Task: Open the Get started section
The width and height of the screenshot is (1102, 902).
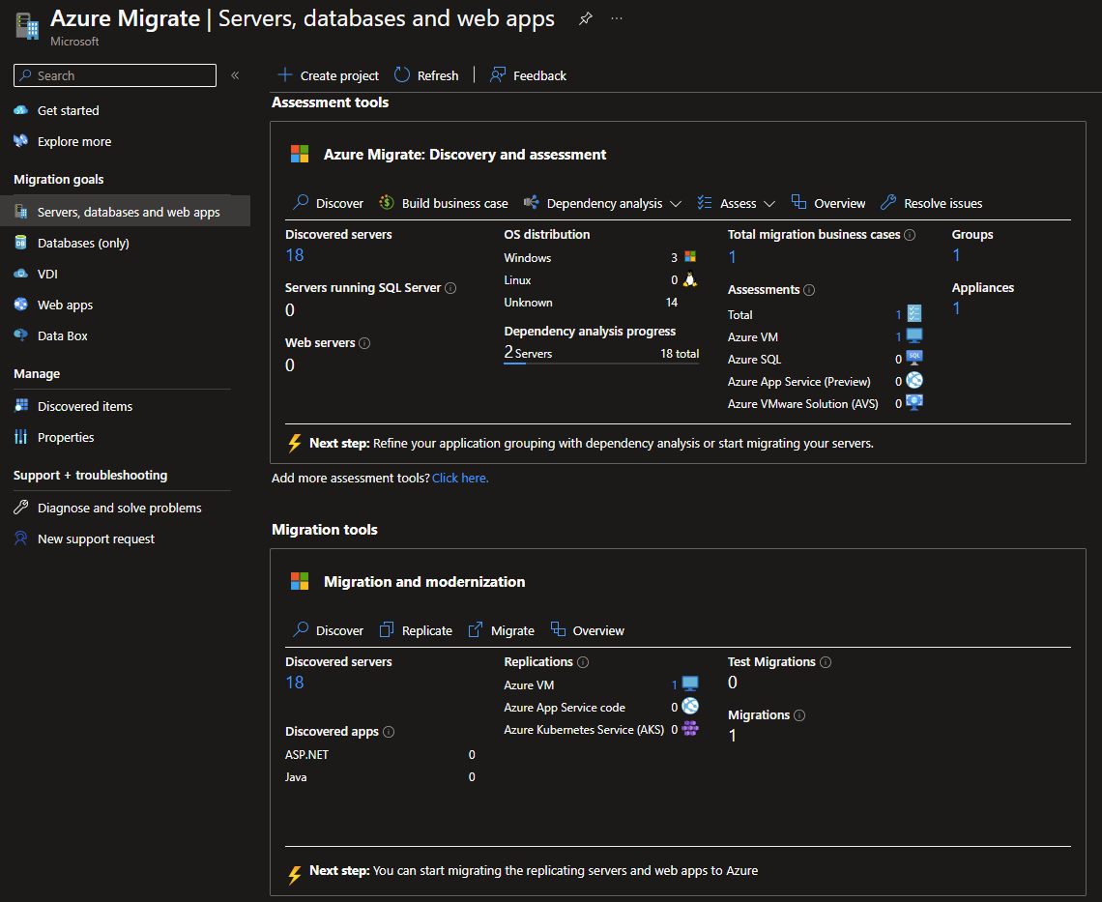Action: coord(67,109)
